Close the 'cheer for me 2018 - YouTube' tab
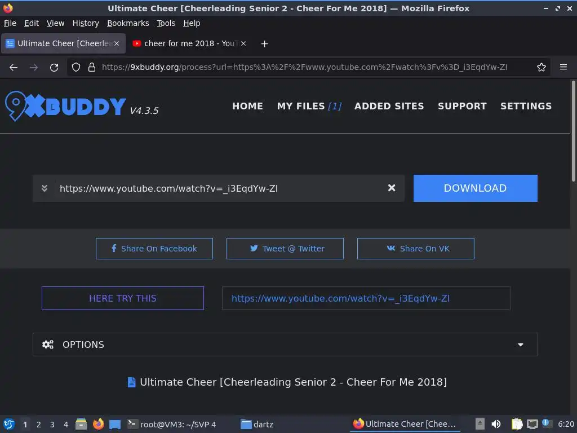Image resolution: width=577 pixels, height=433 pixels. tap(243, 43)
